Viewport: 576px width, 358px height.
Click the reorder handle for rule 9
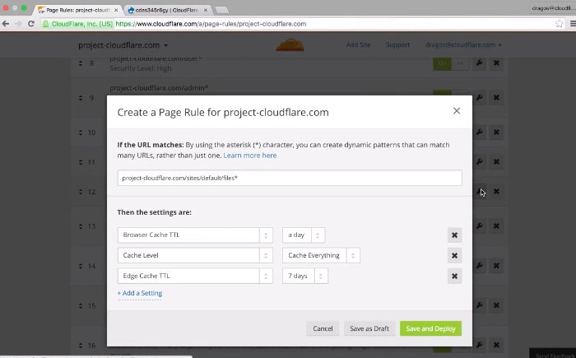tap(81, 98)
